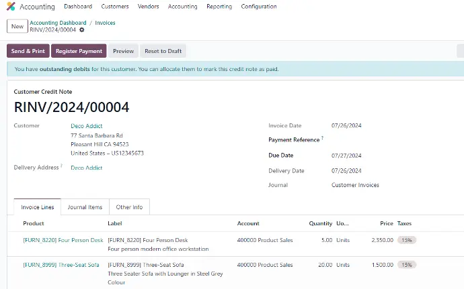
Task: Click account cell of Three-Seat Sofa row
Action: (265, 265)
